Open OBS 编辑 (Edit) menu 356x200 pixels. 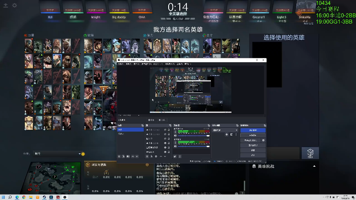tap(129, 64)
